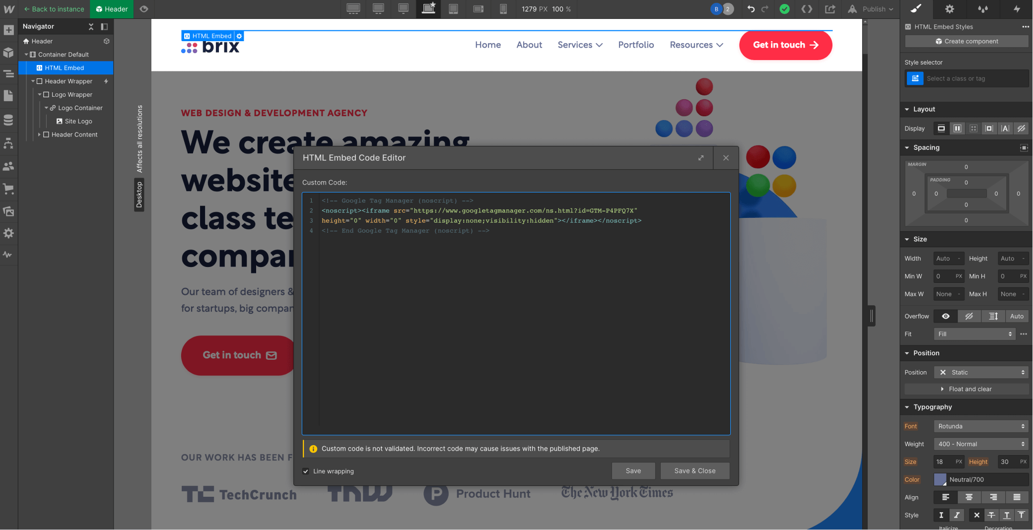Image resolution: width=1033 pixels, height=530 pixels.
Task: Select the tablet breakpoint preview
Action: (x=453, y=9)
